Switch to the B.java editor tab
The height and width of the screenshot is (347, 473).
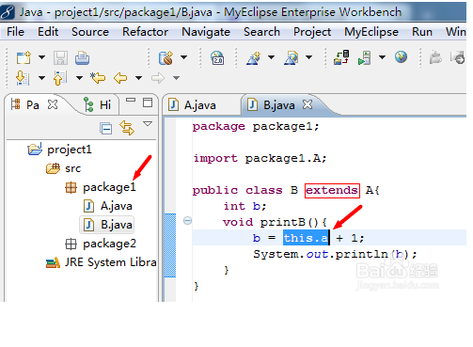271,105
